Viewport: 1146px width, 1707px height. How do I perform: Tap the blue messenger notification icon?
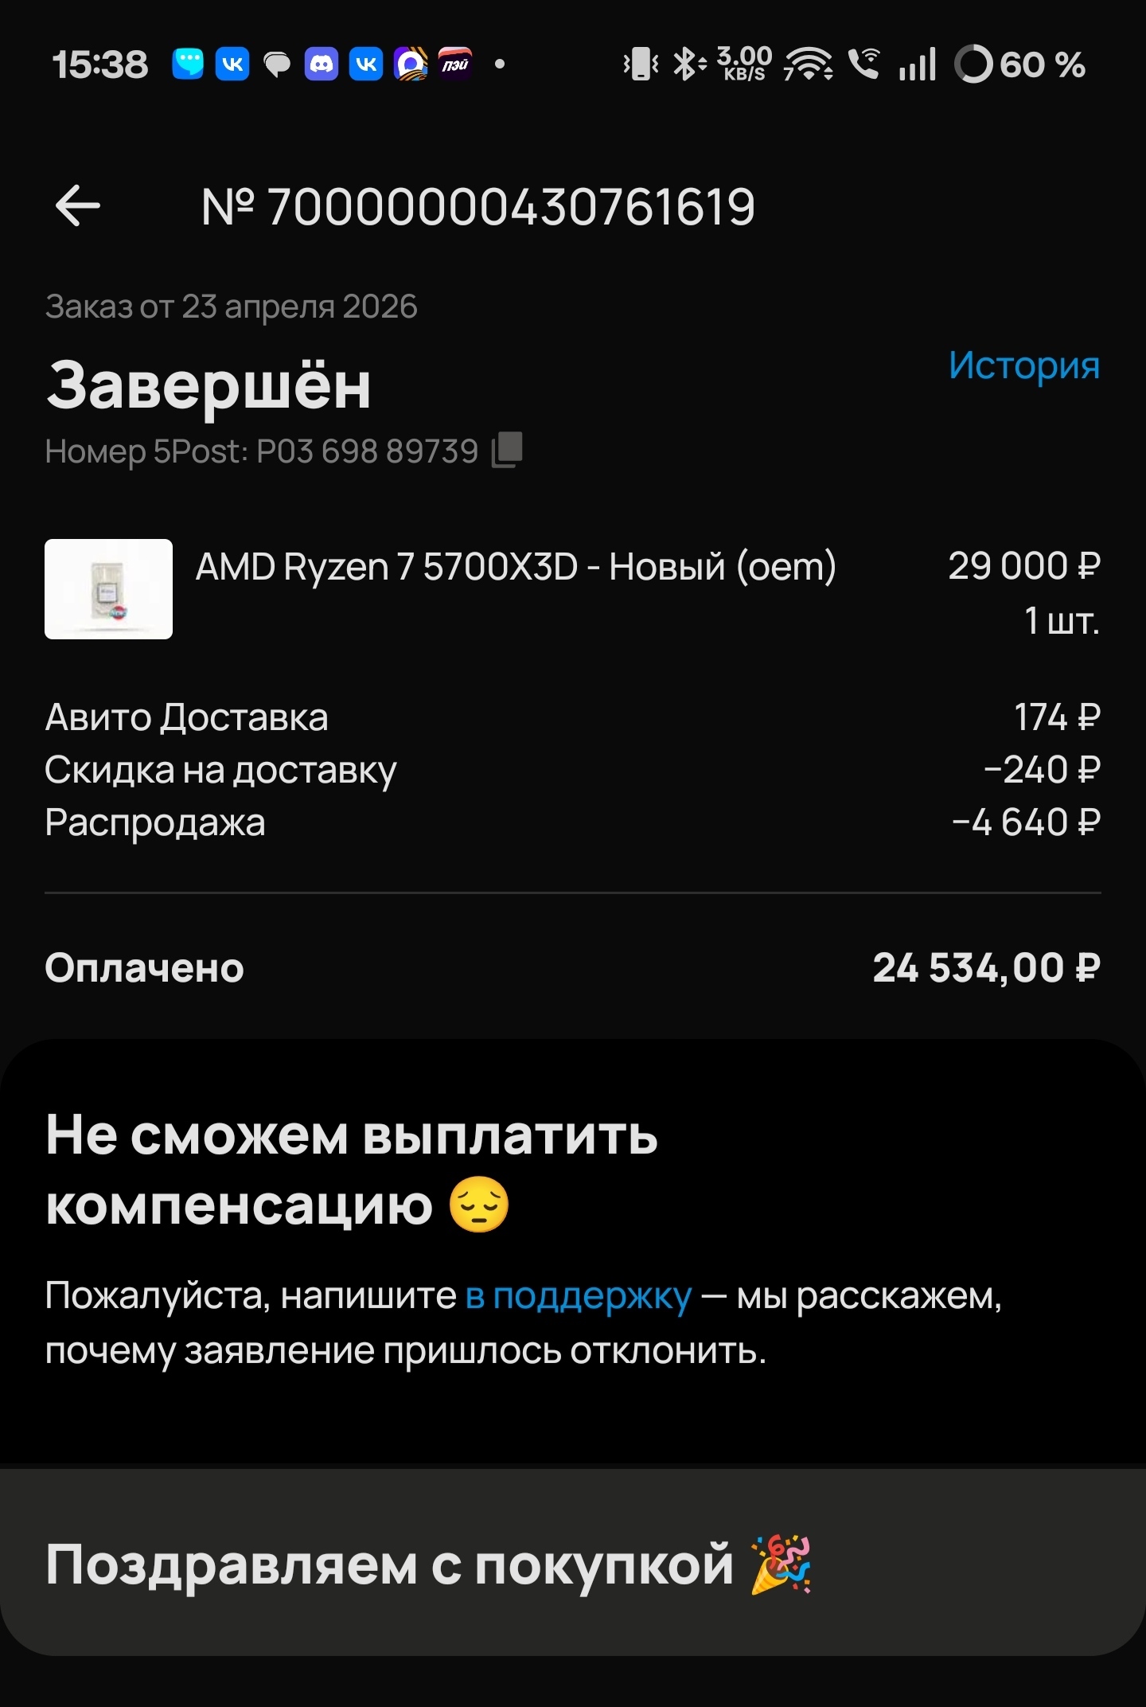coord(188,64)
